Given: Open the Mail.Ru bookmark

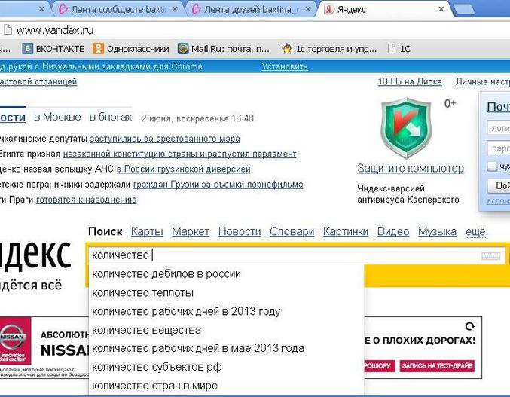Looking at the screenshot, I should [x=224, y=49].
